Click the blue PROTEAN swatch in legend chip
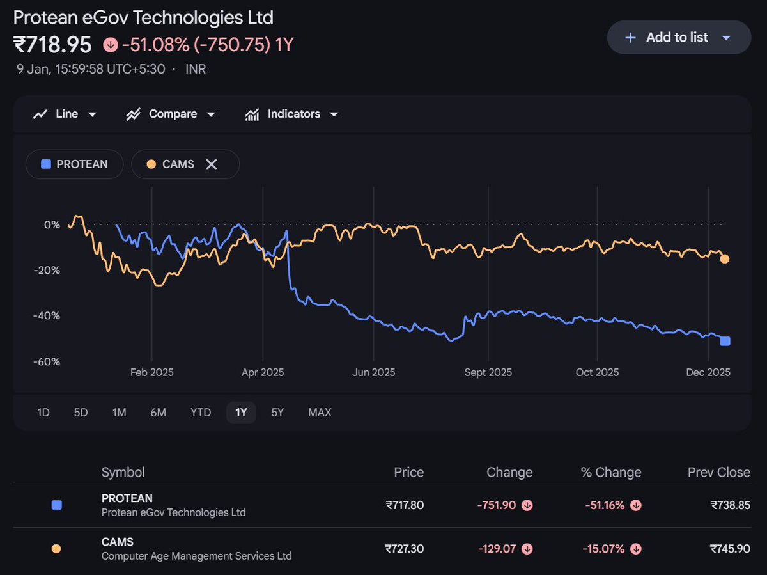 tap(45, 164)
